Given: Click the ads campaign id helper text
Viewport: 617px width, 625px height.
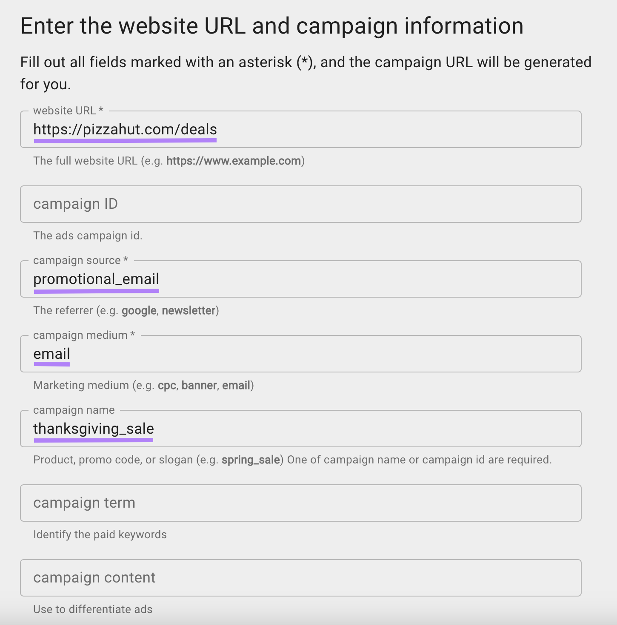Looking at the screenshot, I should (88, 236).
